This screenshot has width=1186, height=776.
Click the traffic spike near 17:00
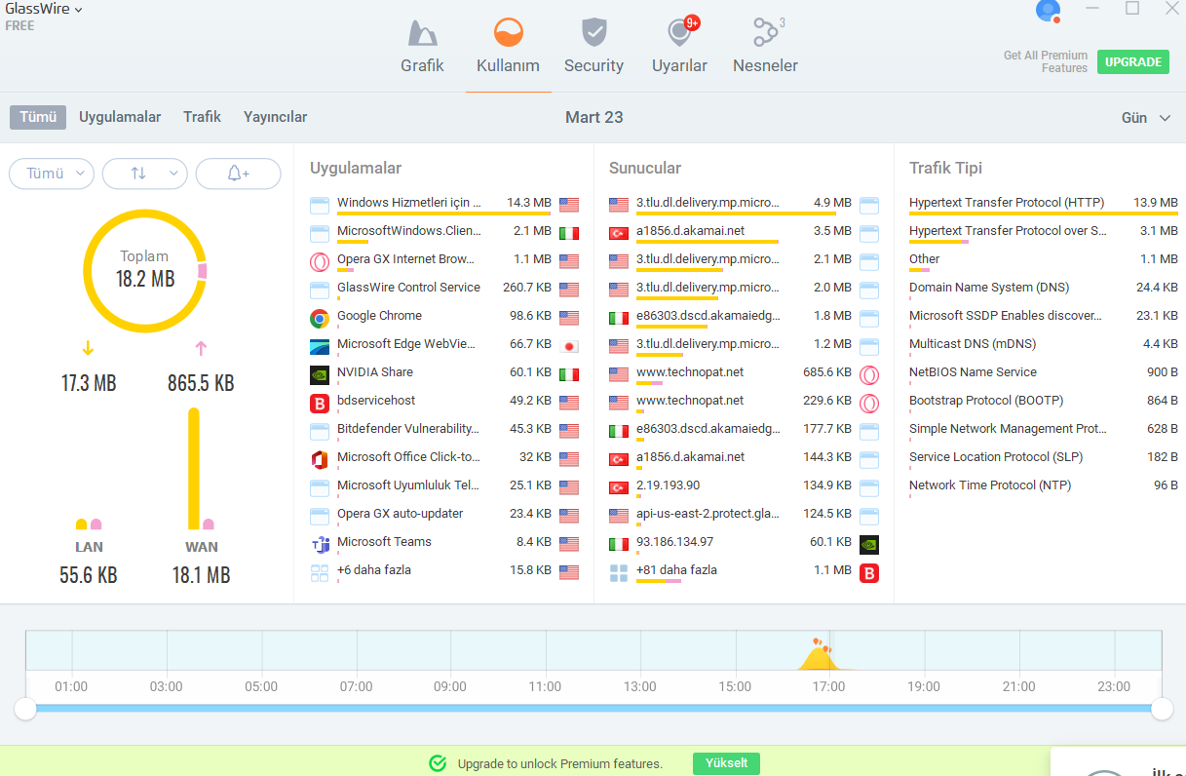(819, 655)
